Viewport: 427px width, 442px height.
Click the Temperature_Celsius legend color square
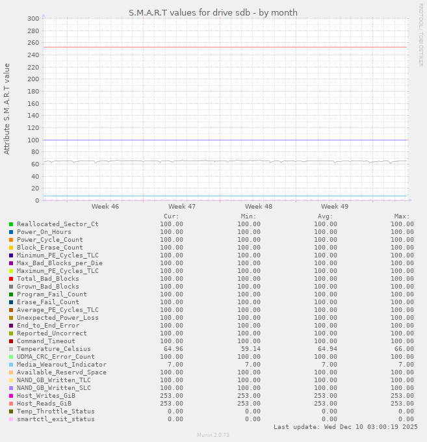[11, 349]
